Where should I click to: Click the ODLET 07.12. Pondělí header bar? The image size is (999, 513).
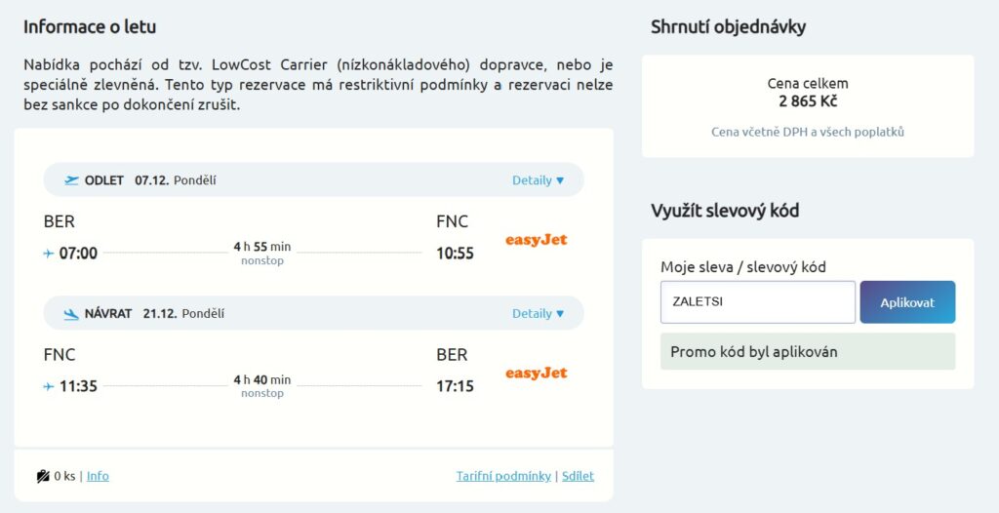point(313,179)
